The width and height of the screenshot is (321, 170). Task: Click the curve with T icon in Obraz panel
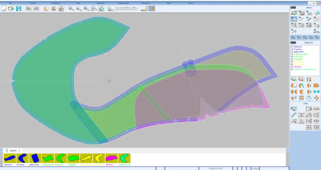coord(294,31)
